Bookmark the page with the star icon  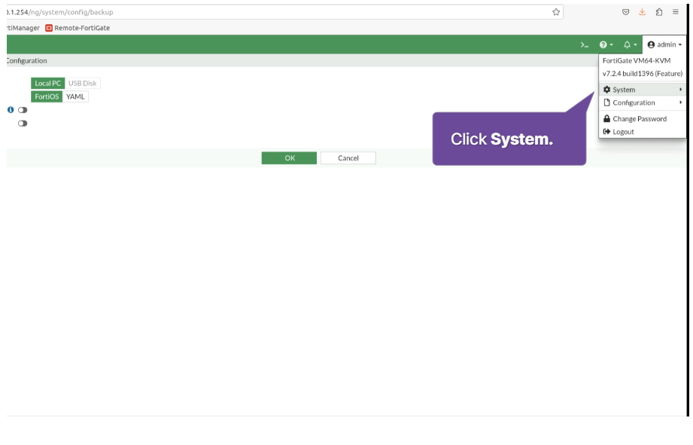pos(556,12)
